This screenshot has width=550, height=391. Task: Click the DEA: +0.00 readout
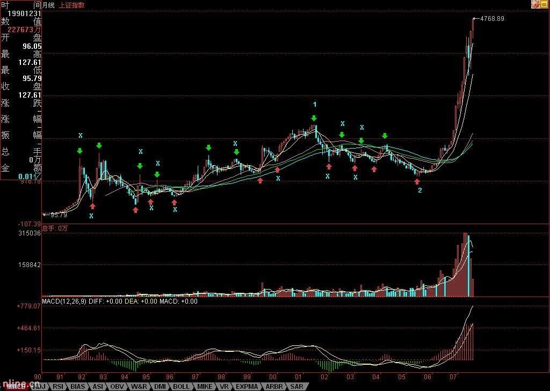(141, 301)
